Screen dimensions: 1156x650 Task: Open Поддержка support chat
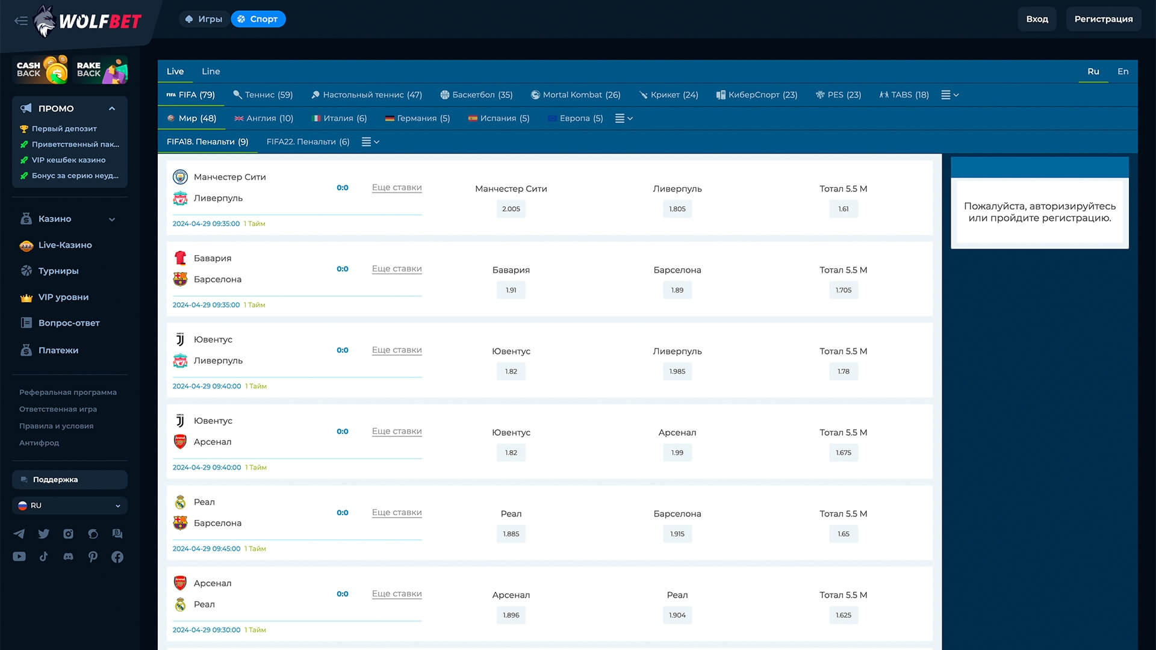click(x=70, y=480)
